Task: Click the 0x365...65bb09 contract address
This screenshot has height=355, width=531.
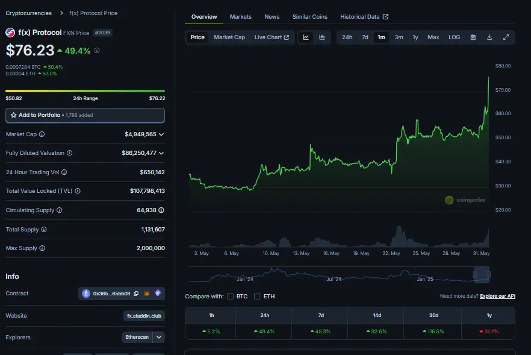Action: point(111,294)
